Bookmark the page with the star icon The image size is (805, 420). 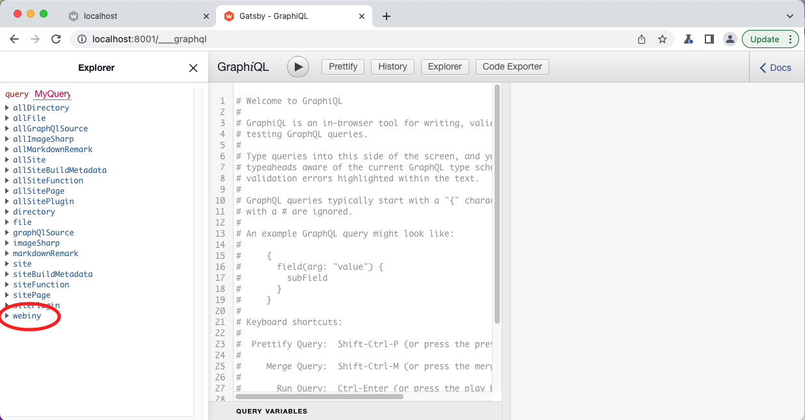click(662, 39)
